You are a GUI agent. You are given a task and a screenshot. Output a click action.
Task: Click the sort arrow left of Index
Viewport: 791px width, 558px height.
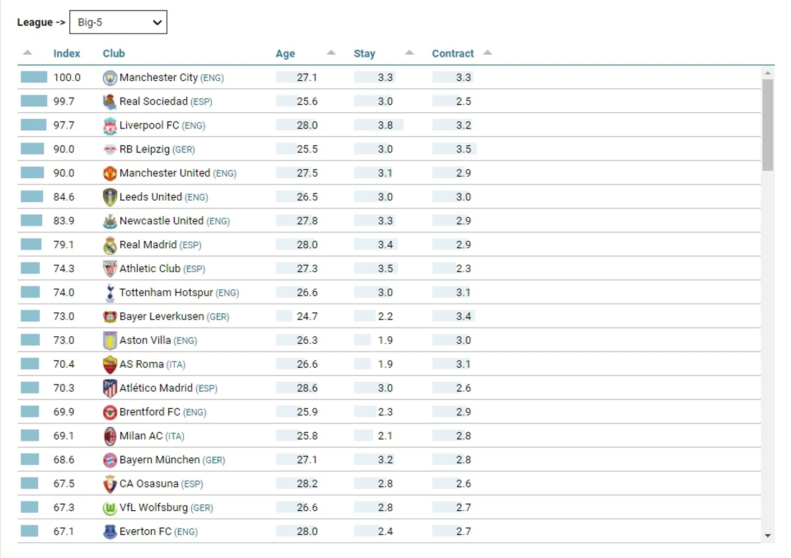tap(28, 53)
